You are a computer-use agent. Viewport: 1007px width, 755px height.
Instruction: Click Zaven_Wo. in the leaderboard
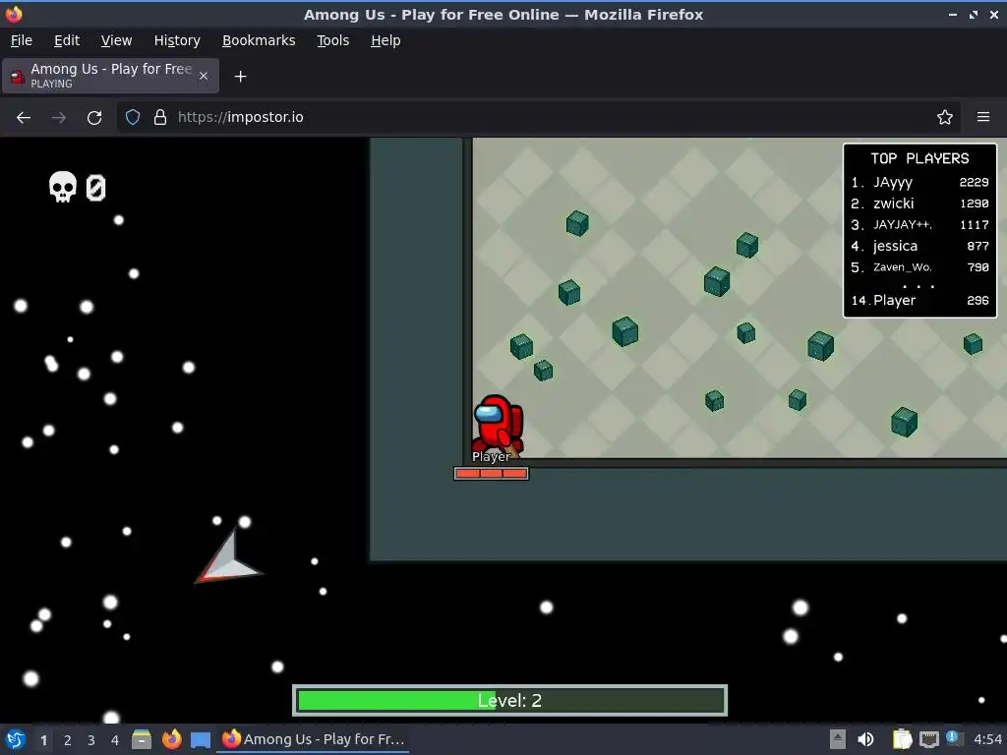903,267
